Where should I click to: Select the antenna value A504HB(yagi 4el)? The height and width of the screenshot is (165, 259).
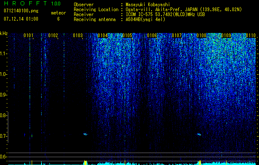click(x=145, y=19)
